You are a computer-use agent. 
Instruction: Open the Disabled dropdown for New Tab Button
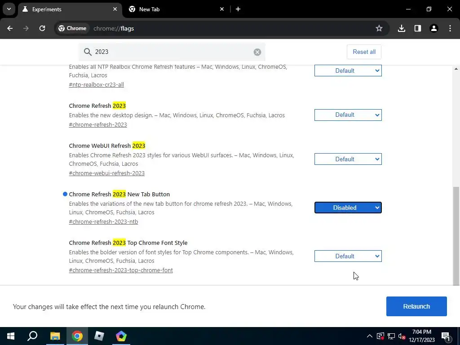coord(348,208)
